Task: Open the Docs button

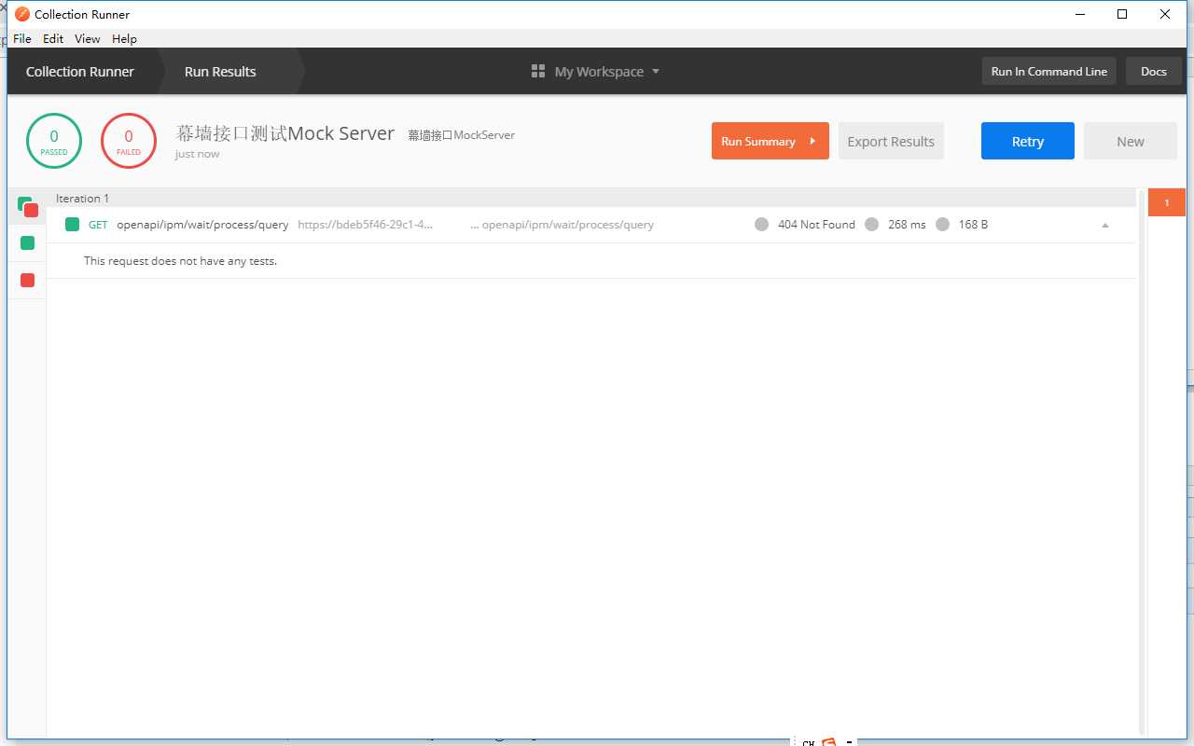Action: click(x=1154, y=72)
